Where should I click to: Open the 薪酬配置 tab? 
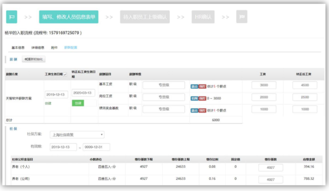(70, 48)
